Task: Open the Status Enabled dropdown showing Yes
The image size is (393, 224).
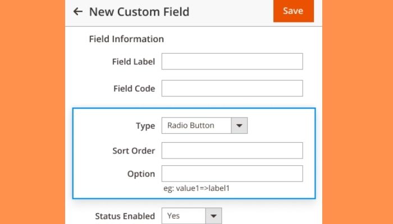Action: point(184,216)
